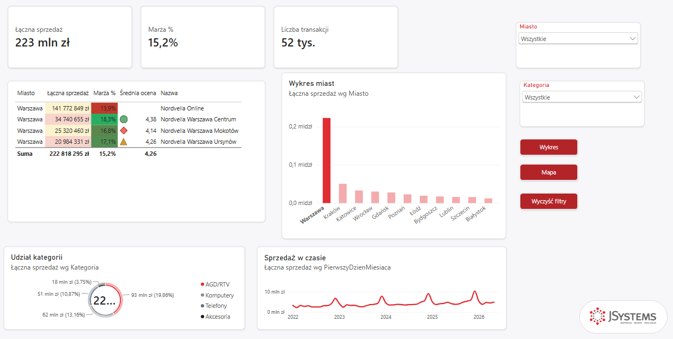The image size is (673, 339).
Task: Sort table by the Miasto column header
Action: point(26,93)
